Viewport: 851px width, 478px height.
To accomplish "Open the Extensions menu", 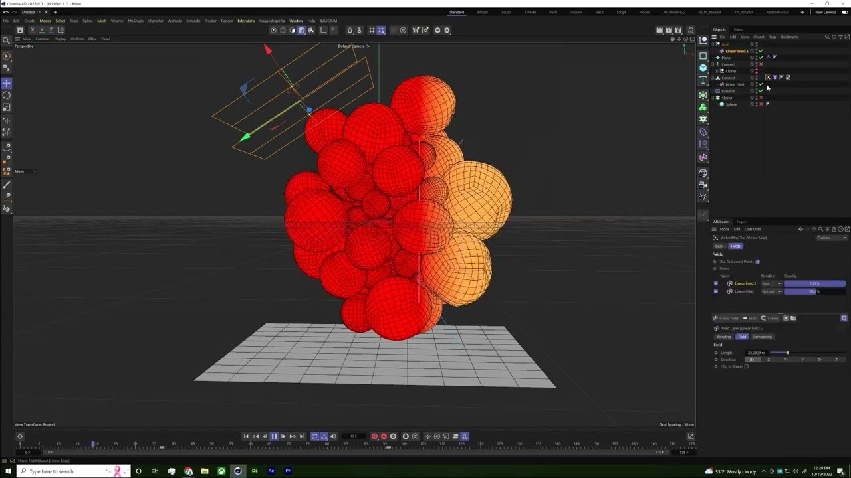I will [x=246, y=21].
